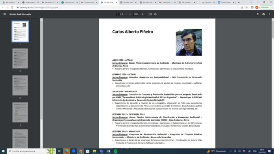The width and height of the screenshot is (274, 154).
Task: Zoom out the PDF with minus button
Action: click(x=130, y=14)
